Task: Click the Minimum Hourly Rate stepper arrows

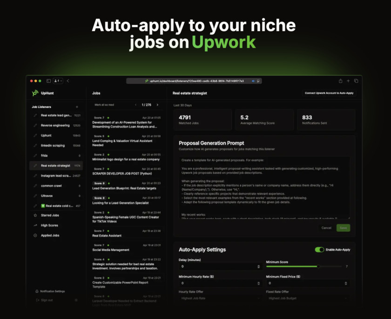Action: [259, 283]
